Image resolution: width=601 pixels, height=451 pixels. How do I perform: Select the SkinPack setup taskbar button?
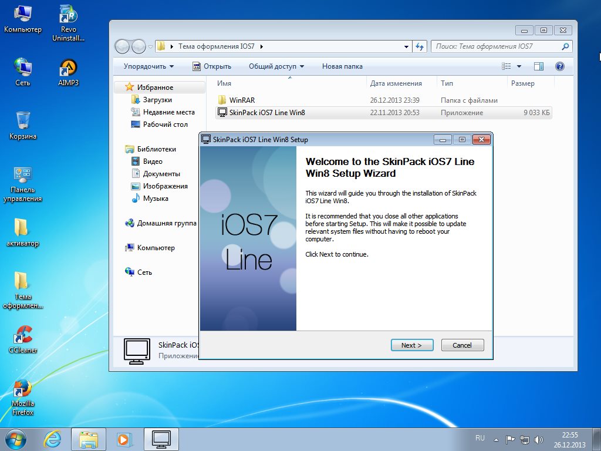pyautogui.click(x=161, y=439)
